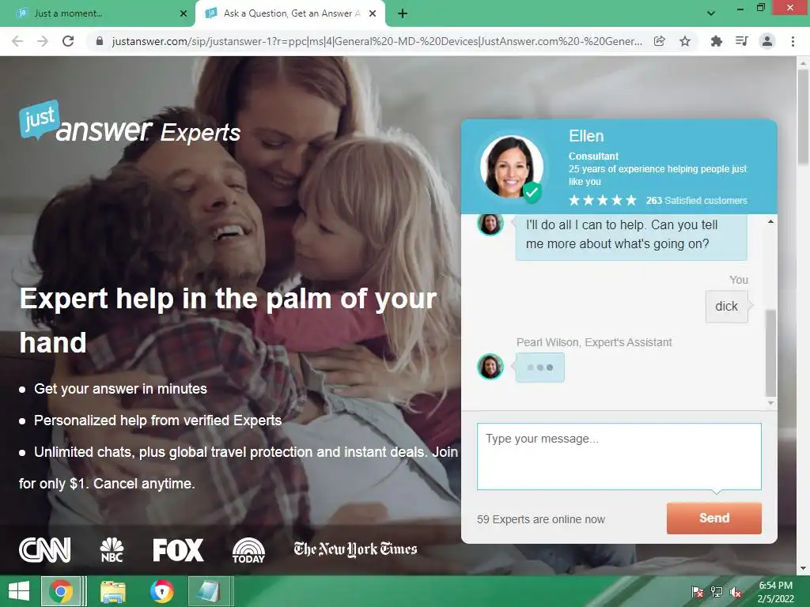The height and width of the screenshot is (607, 810).
Task: Click the CNN logo
Action: (45, 550)
